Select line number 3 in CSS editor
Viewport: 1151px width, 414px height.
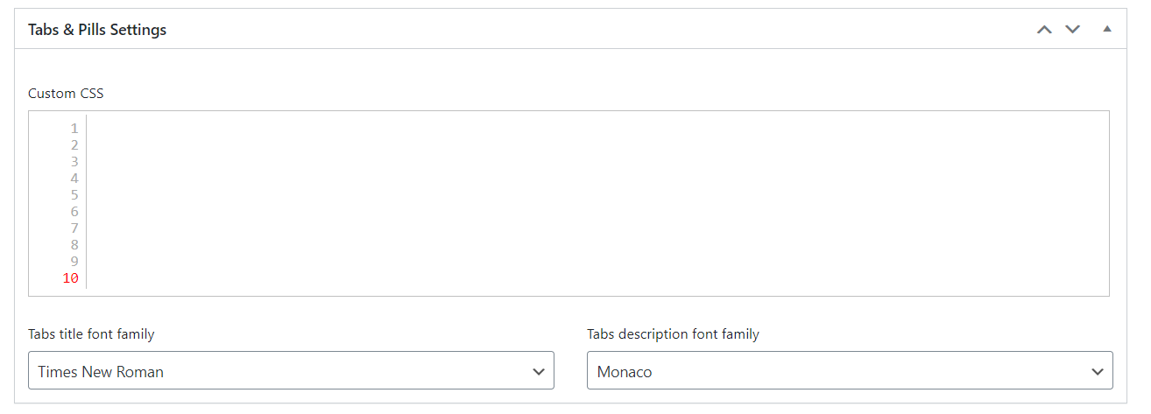pyautogui.click(x=74, y=162)
